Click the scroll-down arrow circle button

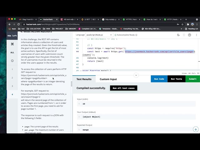coord(196,129)
